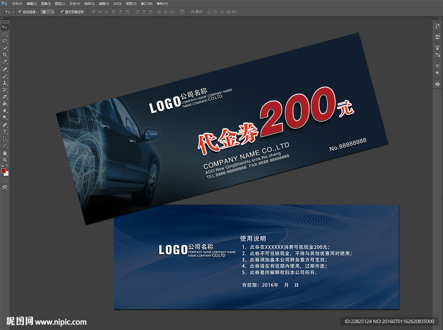
Task: Open the Move tool preset picker arrow
Action: coord(13,12)
